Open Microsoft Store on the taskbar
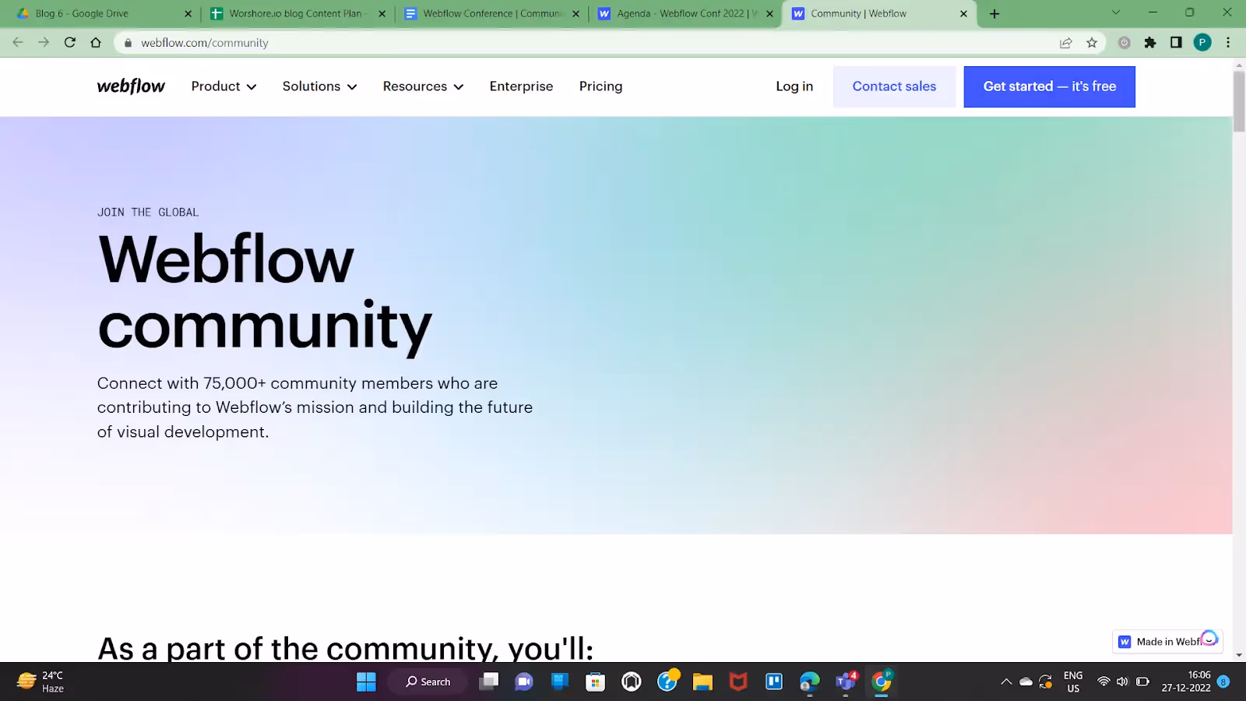 (x=596, y=682)
